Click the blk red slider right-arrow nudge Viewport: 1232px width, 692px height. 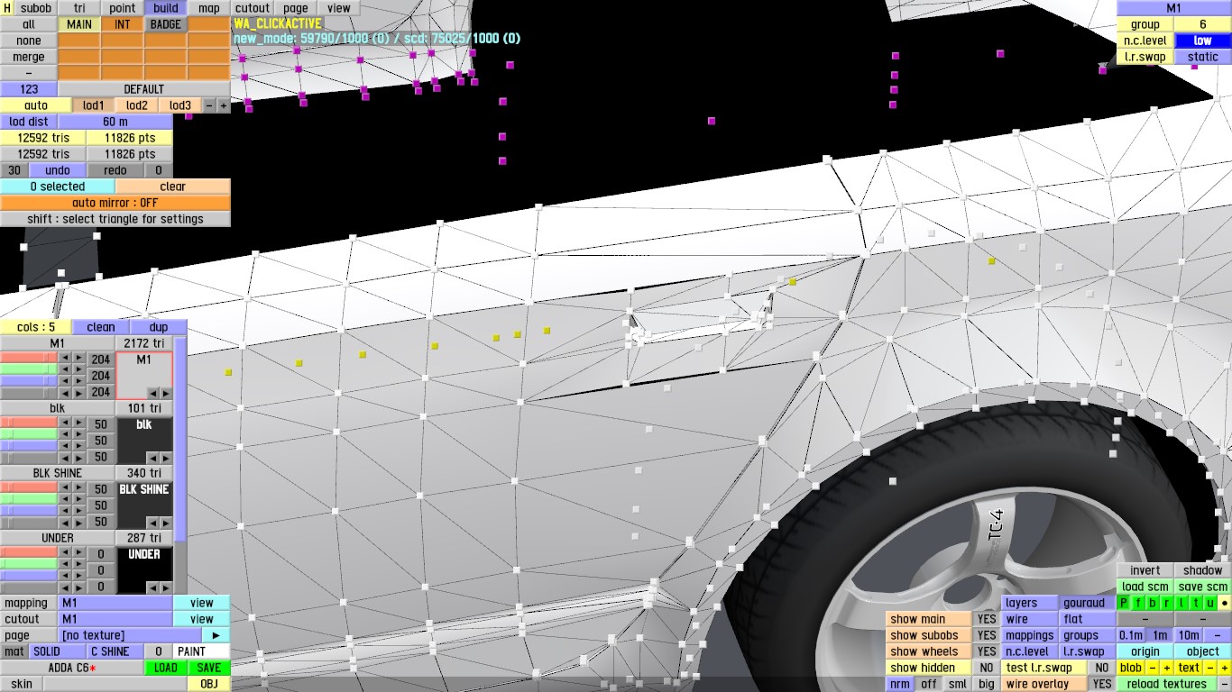79,424
